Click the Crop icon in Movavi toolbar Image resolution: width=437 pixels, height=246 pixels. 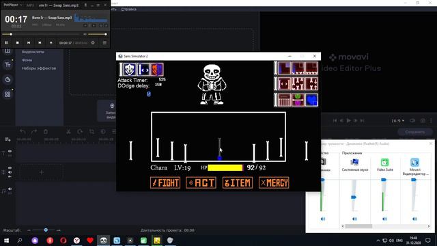91,131
